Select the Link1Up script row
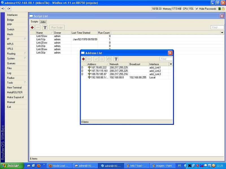This screenshot has width=226, height=169. pos(127,39)
